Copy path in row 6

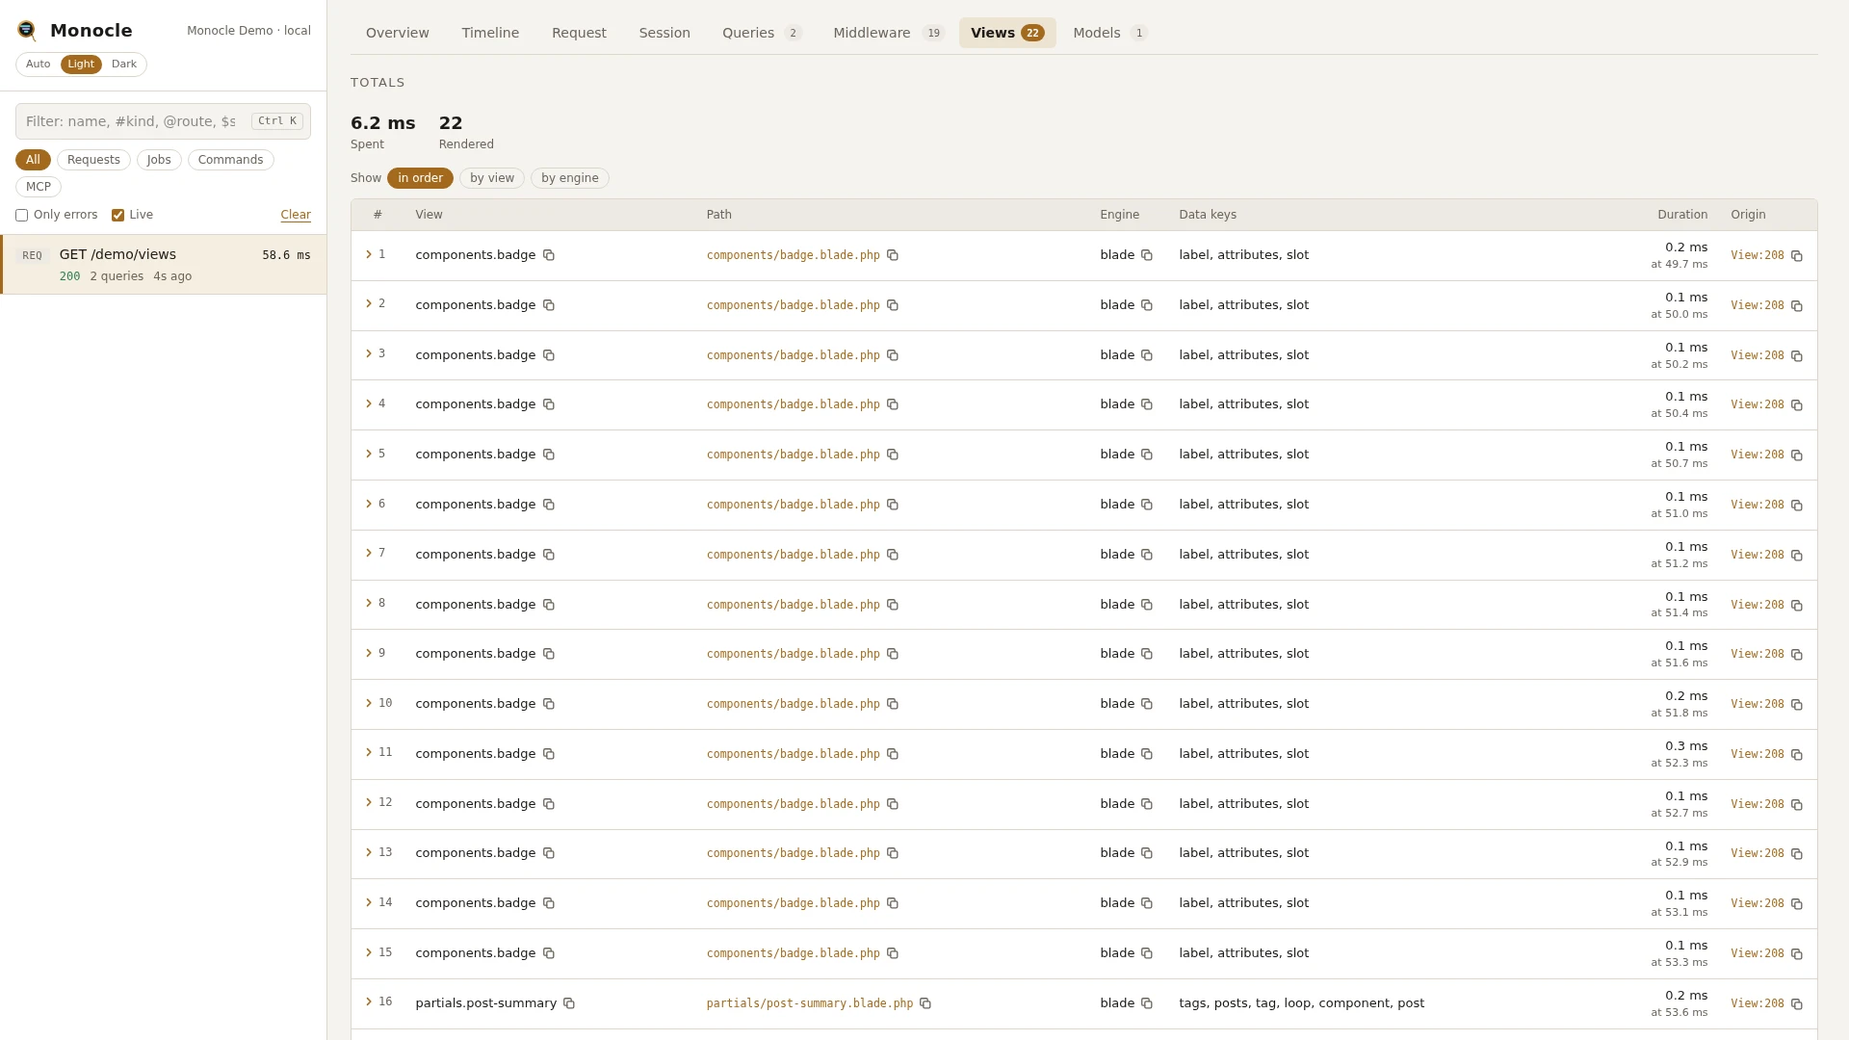(x=893, y=505)
